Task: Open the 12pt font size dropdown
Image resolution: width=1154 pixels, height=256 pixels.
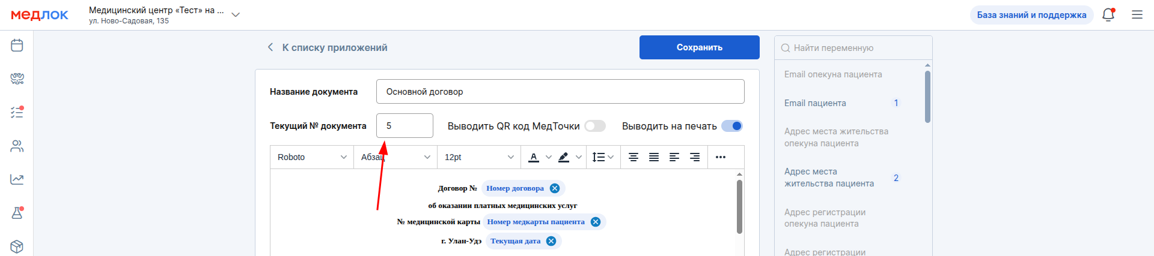Action: (479, 157)
